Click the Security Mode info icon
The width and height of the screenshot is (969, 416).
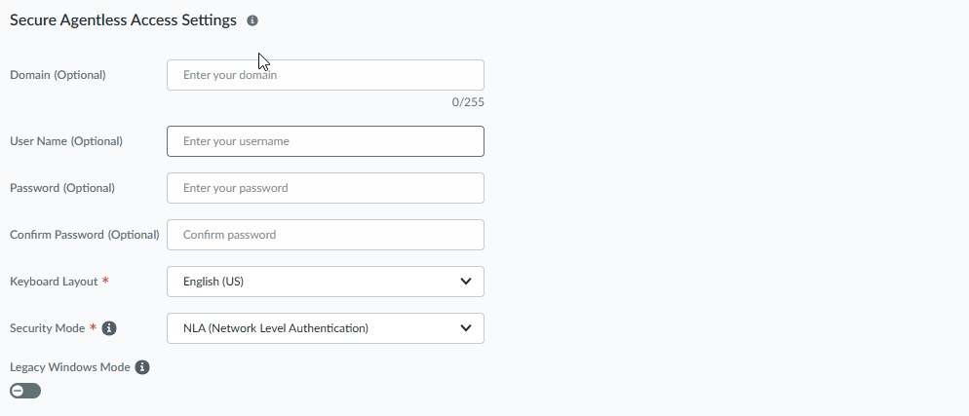click(x=109, y=328)
